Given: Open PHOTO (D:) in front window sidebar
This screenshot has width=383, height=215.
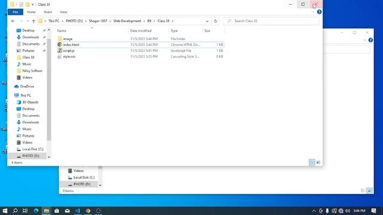Looking at the screenshot, I should click(x=31, y=156).
